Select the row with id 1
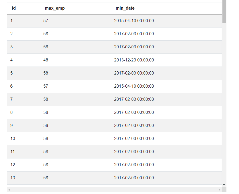This screenshot has height=194, width=239. [80, 21]
